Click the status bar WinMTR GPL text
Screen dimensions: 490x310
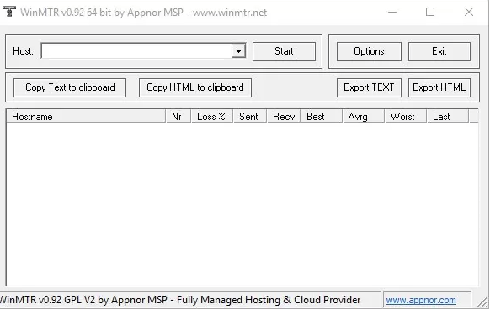180,300
